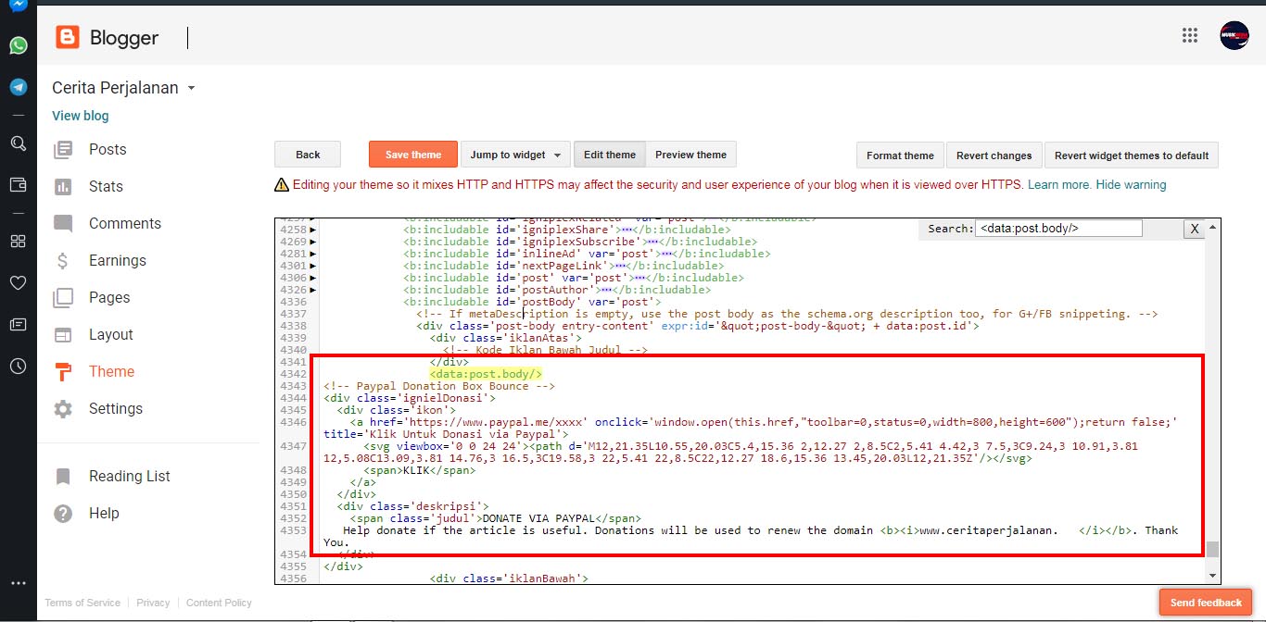Expand folded code at line 4258
The width and height of the screenshot is (1266, 622).
pyautogui.click(x=312, y=230)
